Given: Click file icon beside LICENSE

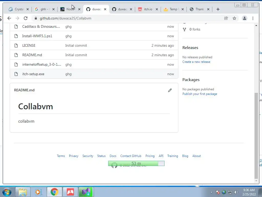Looking at the screenshot, I should [x=16, y=45].
